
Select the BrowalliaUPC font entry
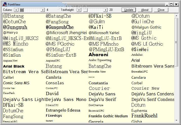(x=139, y=72)
